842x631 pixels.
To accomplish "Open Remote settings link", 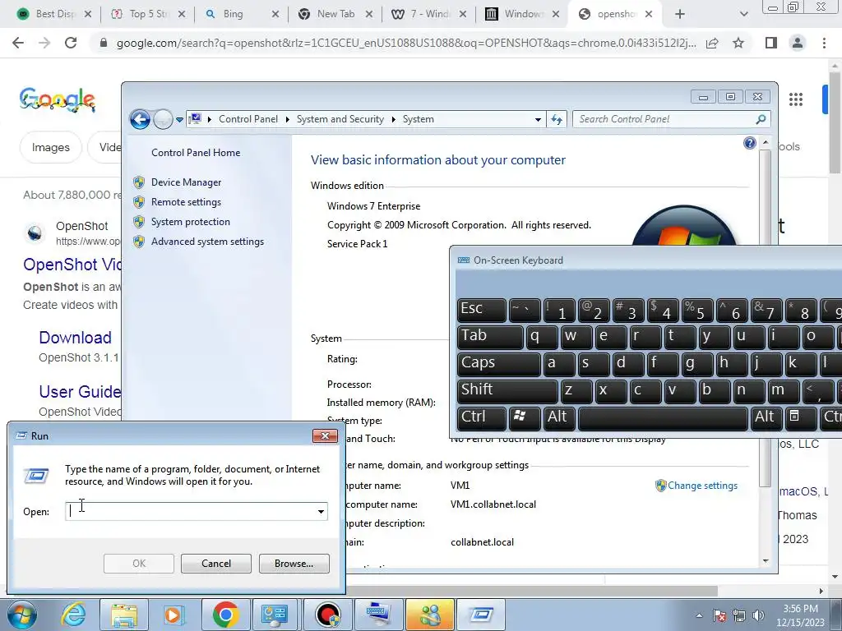I will (x=186, y=202).
